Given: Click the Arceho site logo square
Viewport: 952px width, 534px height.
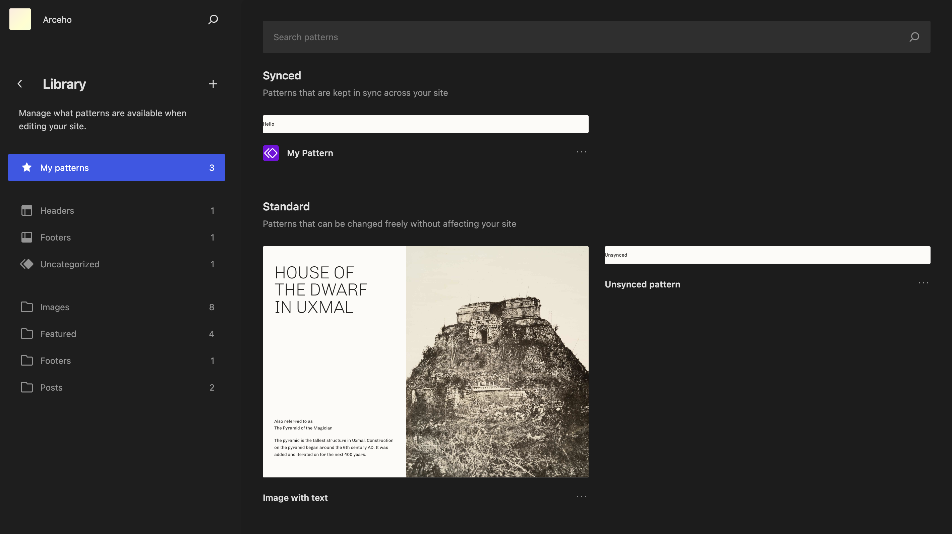Looking at the screenshot, I should click(x=20, y=19).
